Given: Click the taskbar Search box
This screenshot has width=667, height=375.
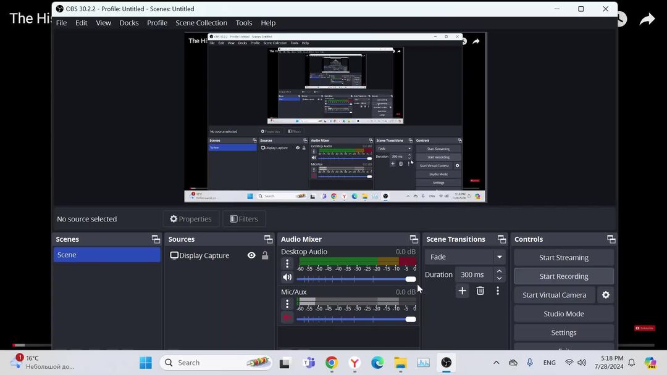Looking at the screenshot, I should coord(216,363).
